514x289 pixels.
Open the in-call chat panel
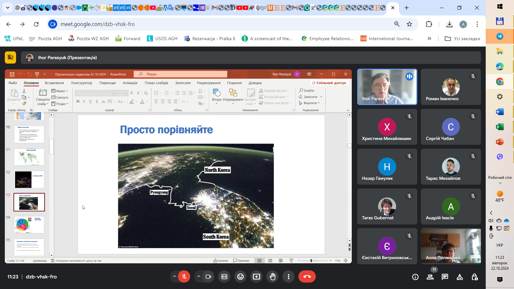point(445,277)
